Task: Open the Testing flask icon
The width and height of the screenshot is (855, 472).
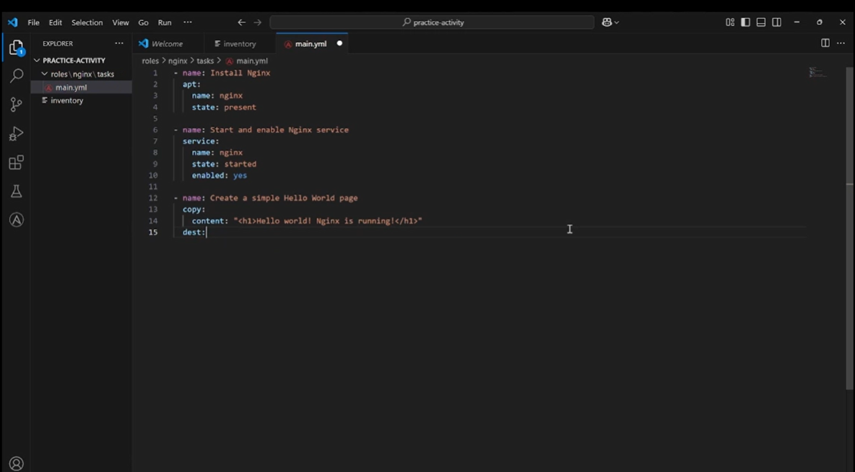Action: 16,191
